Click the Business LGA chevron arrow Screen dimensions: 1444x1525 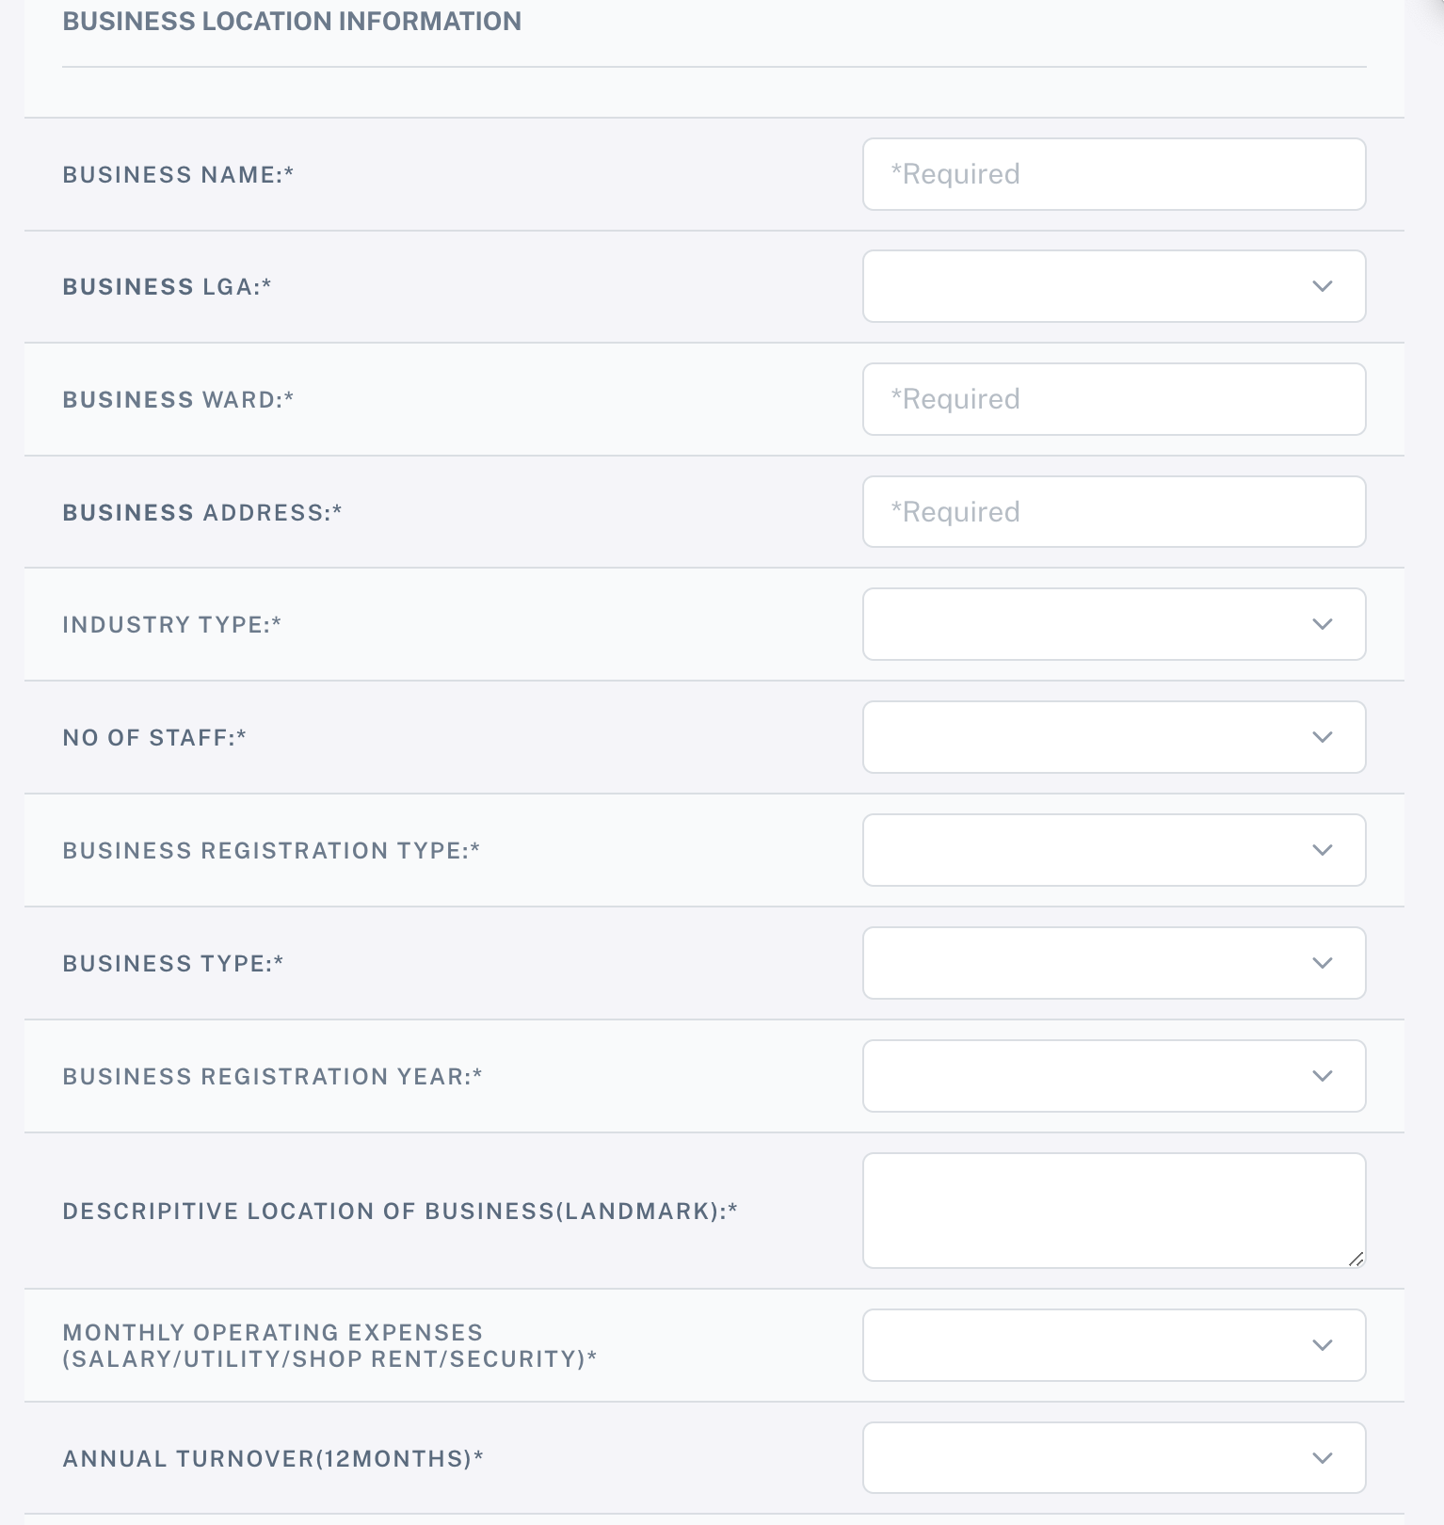tap(1323, 286)
